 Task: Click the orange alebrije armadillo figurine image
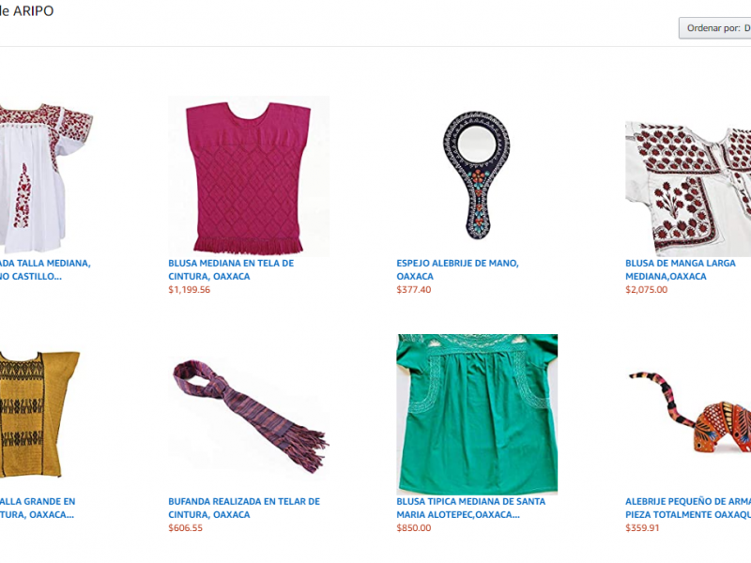(x=690, y=412)
